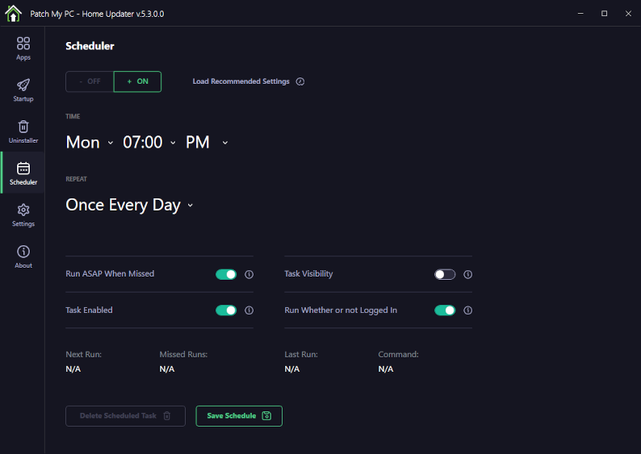Click the icon beside Load Recommended Settings
This screenshot has height=454, width=641.
[300, 81]
